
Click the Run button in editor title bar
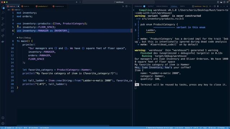[x=123, y=6]
